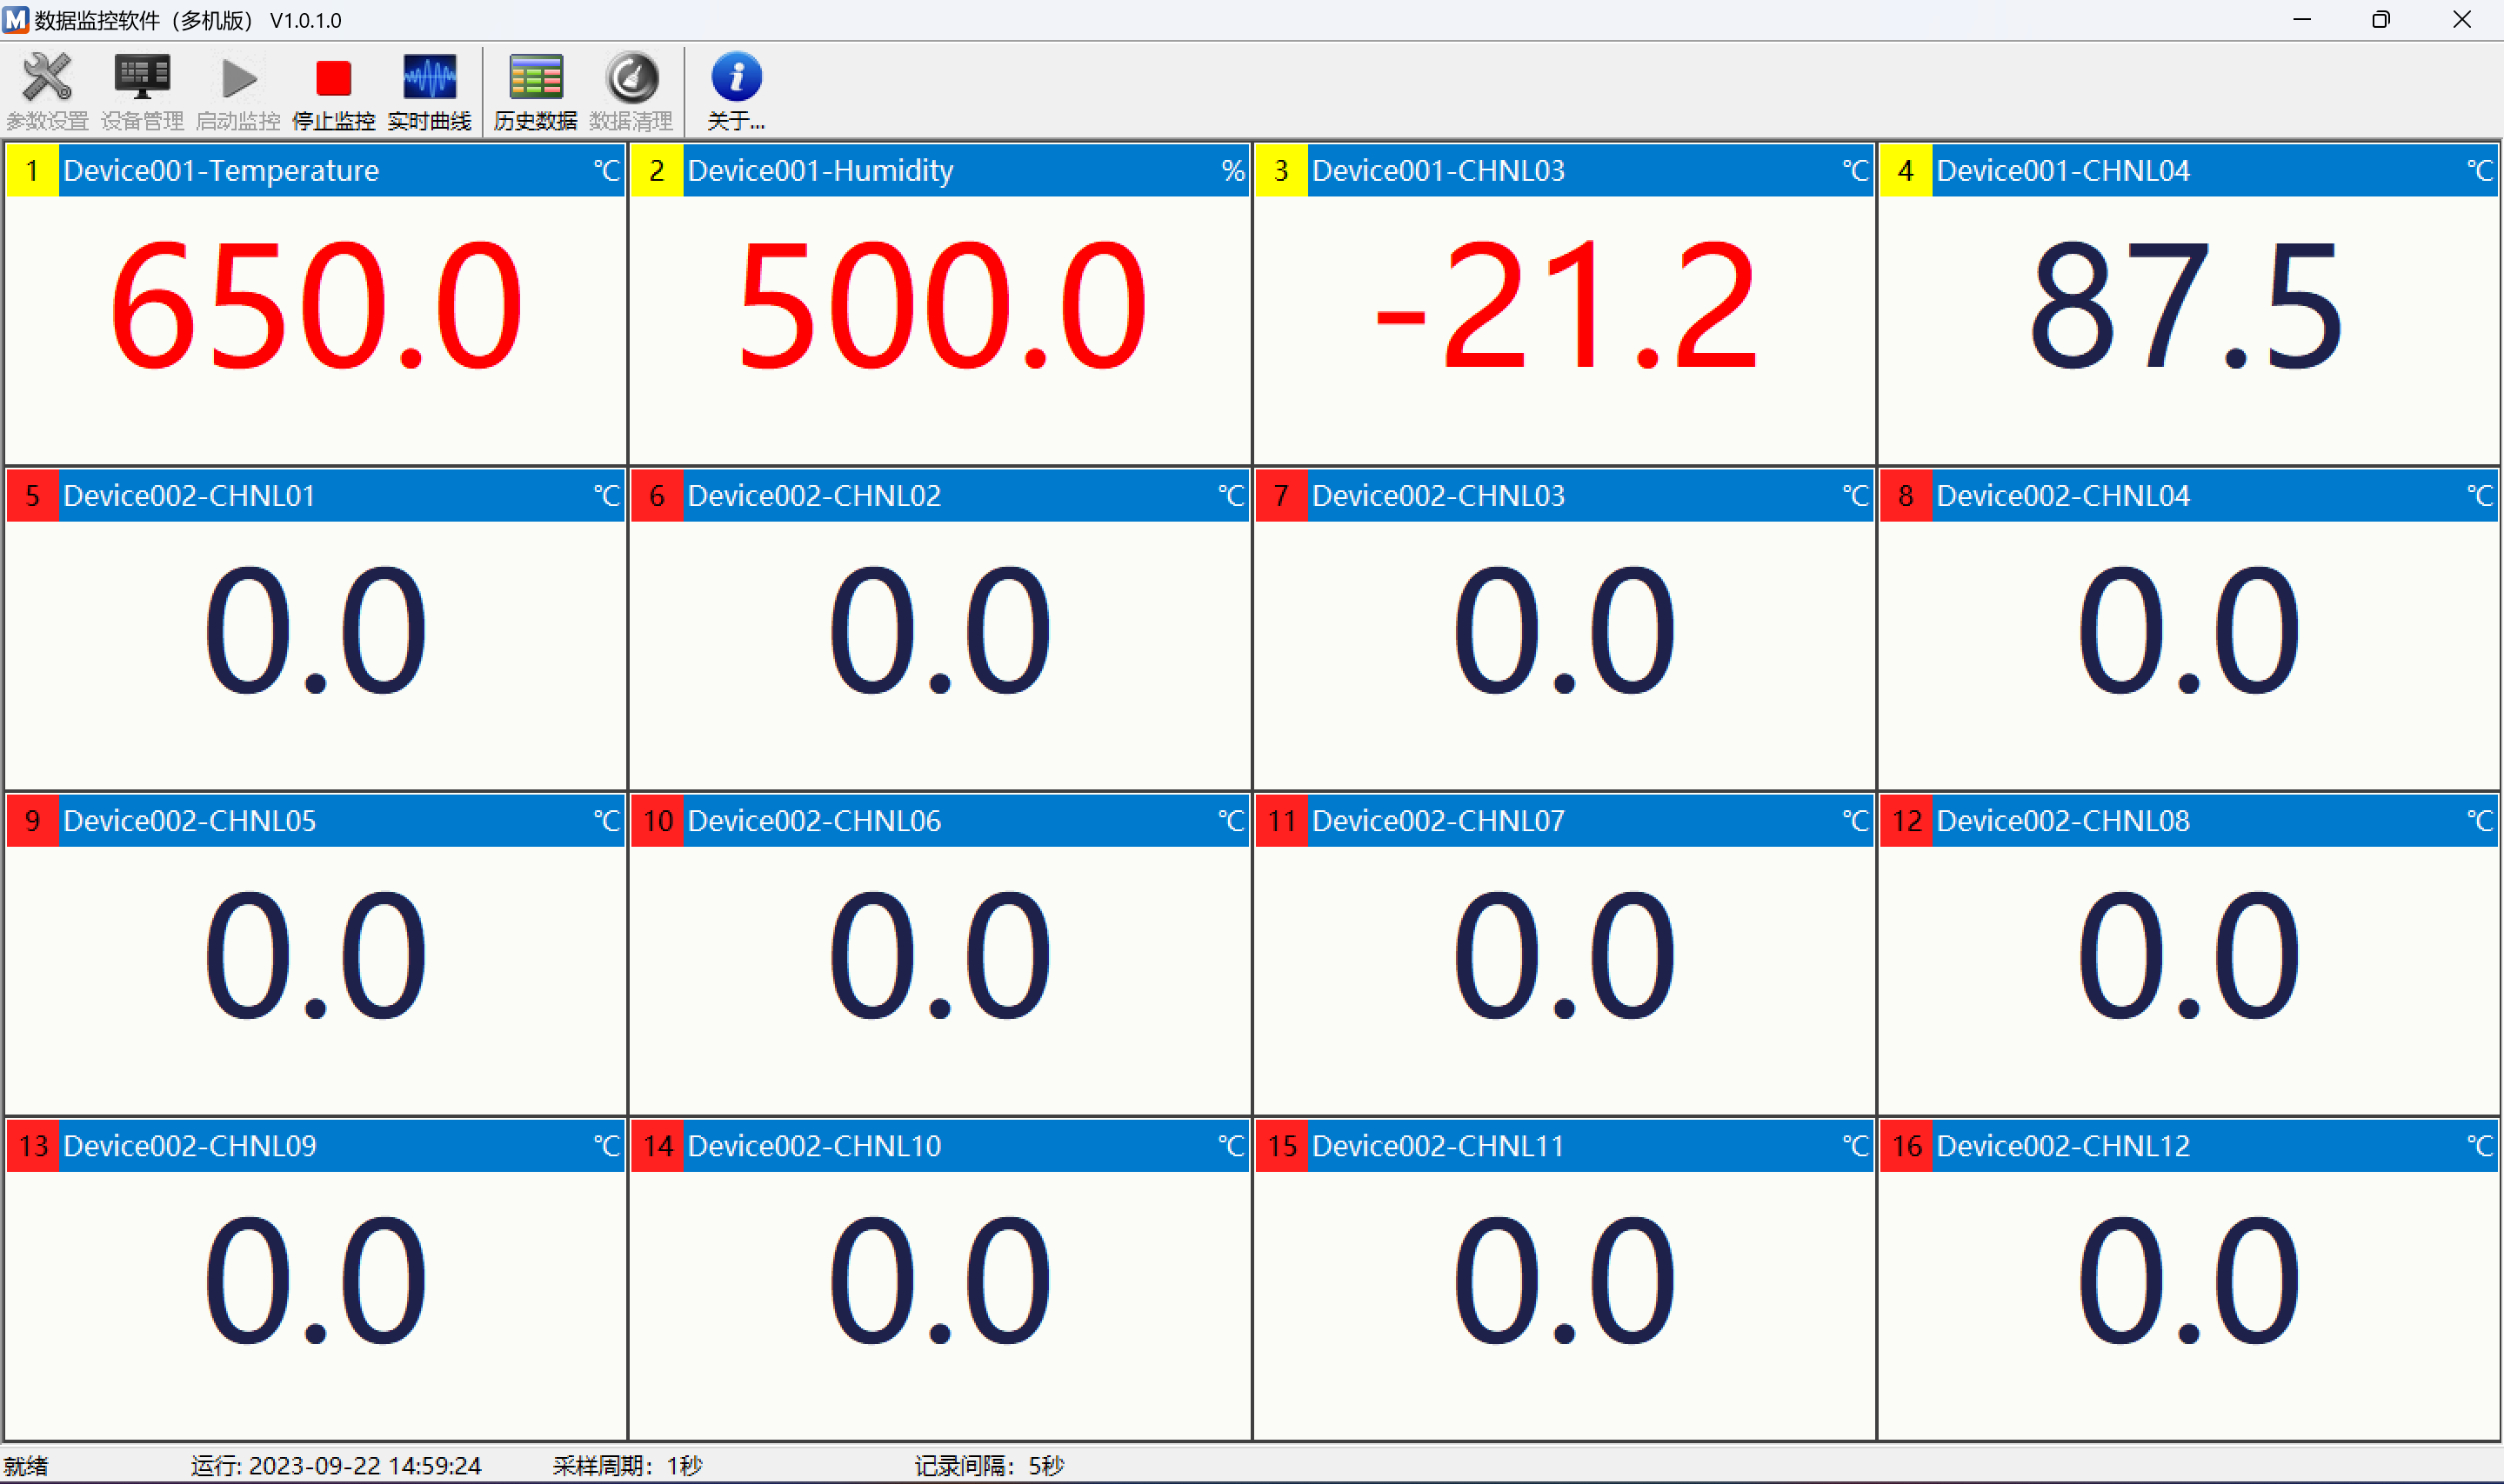Click the 就绪 ready status text
The image size is (2504, 1484).
[26, 1466]
